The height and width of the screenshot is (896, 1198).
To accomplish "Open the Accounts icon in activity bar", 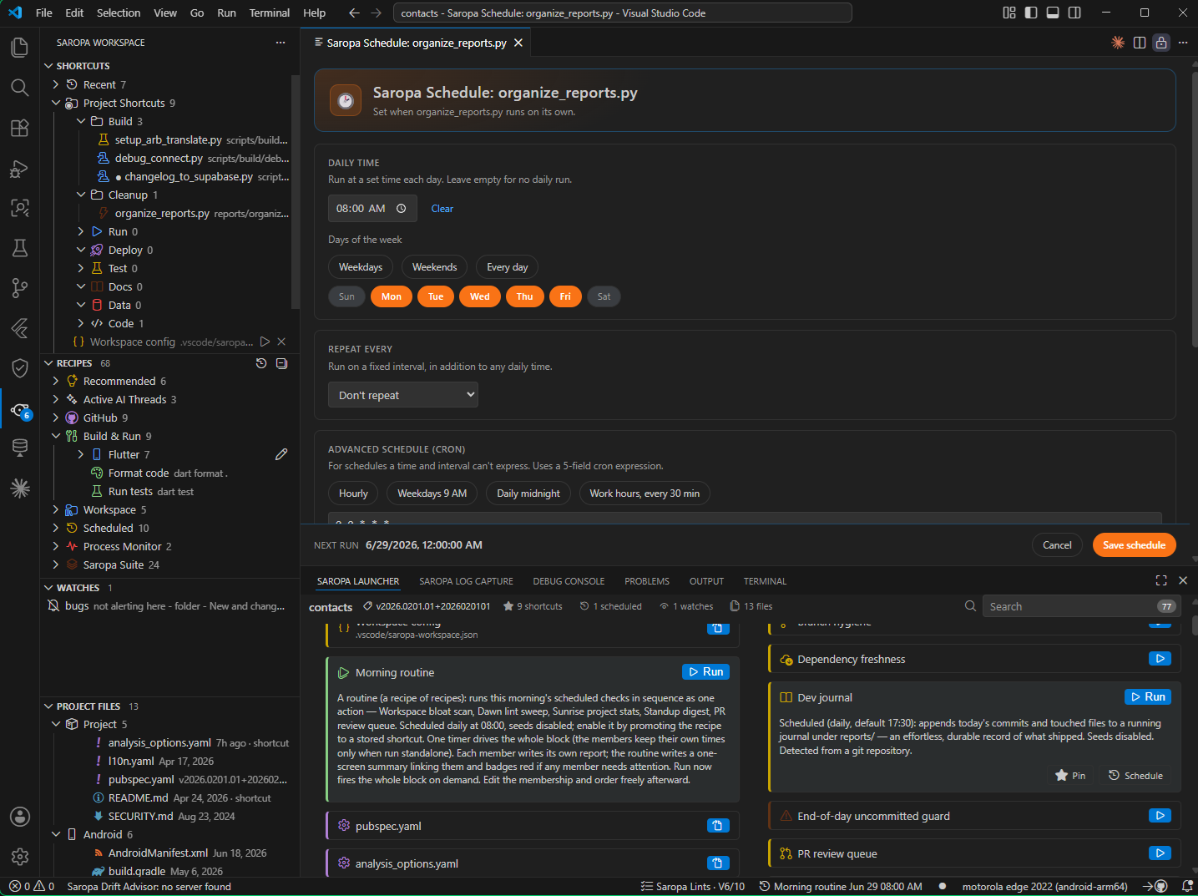I will coord(20,817).
